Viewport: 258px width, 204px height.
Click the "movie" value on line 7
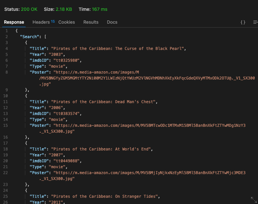tap(57, 66)
